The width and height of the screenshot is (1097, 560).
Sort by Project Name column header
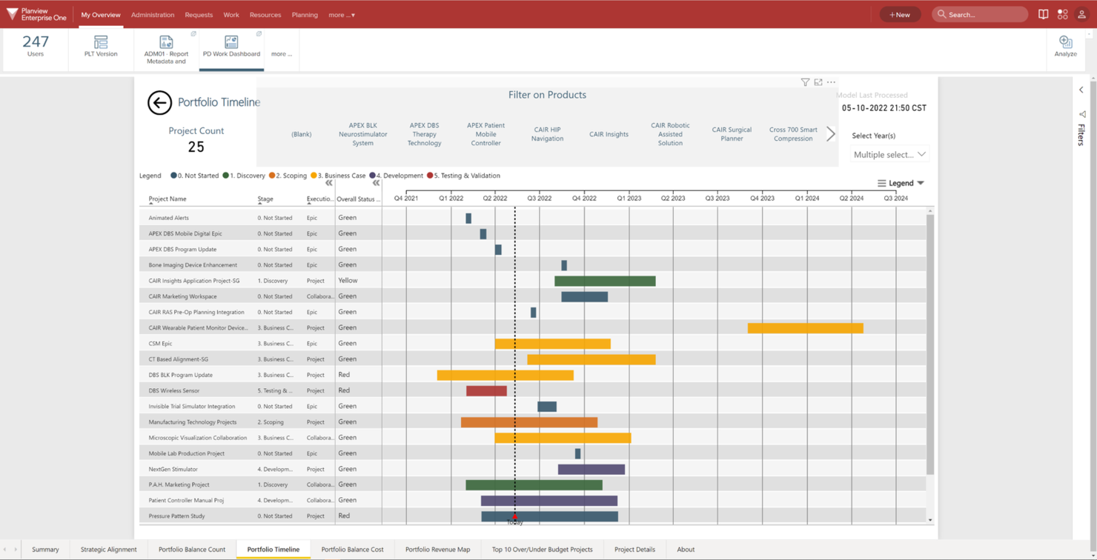tap(168, 199)
